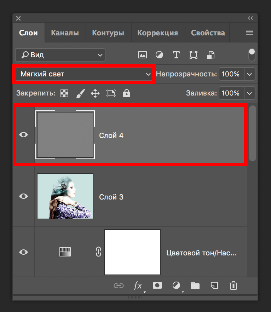Turn off layer filtering switch

point(252,55)
